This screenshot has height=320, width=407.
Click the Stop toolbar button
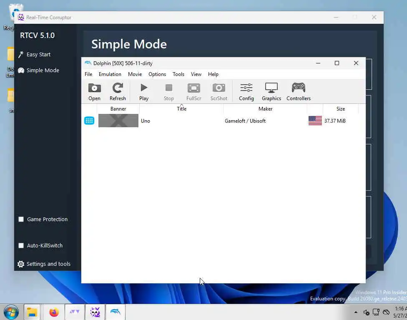[x=169, y=92]
